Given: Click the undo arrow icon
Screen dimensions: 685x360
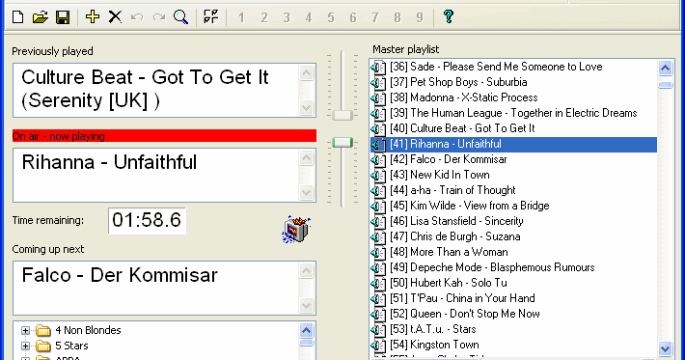Looking at the screenshot, I should tap(137, 17).
